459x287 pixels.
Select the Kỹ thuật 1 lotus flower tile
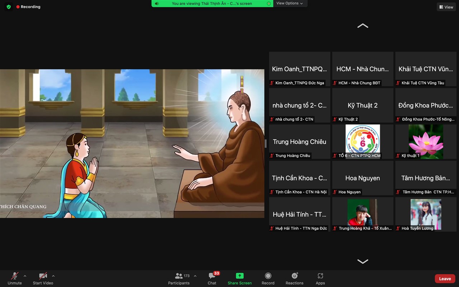pyautogui.click(x=426, y=141)
